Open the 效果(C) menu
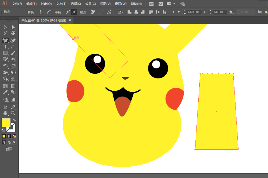Viewport: 268px width, 178px height. click(x=90, y=4)
